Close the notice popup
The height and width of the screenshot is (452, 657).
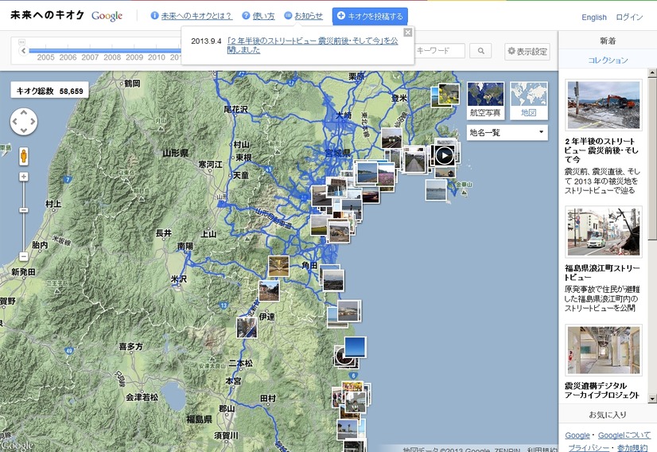(407, 33)
